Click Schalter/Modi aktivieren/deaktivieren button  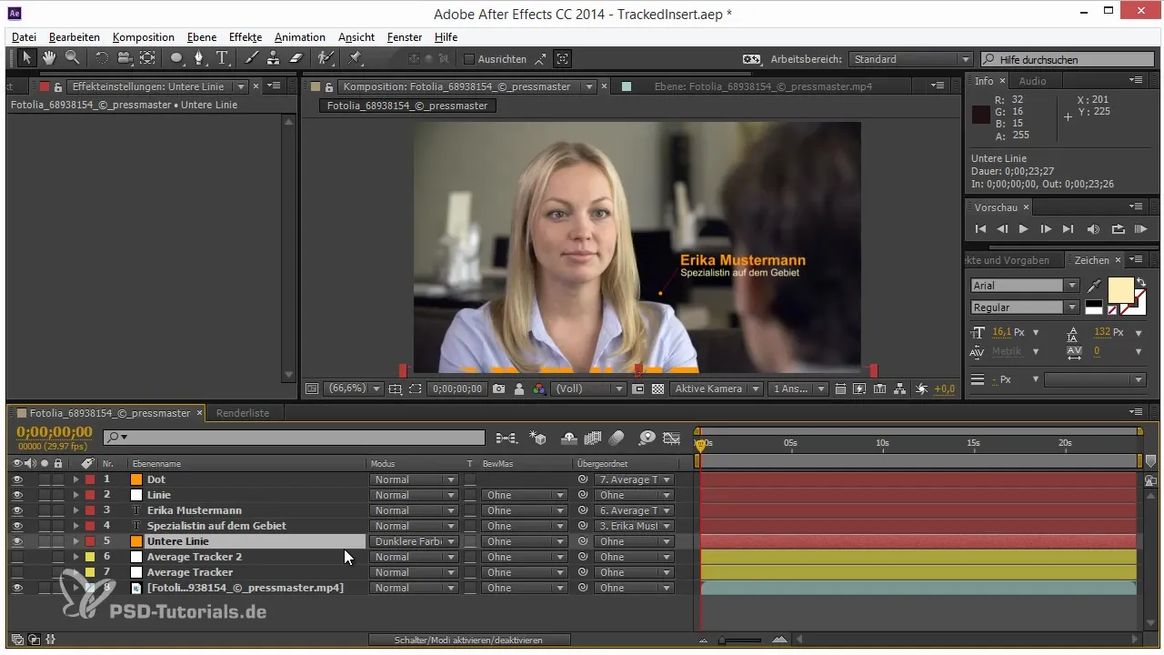click(468, 640)
